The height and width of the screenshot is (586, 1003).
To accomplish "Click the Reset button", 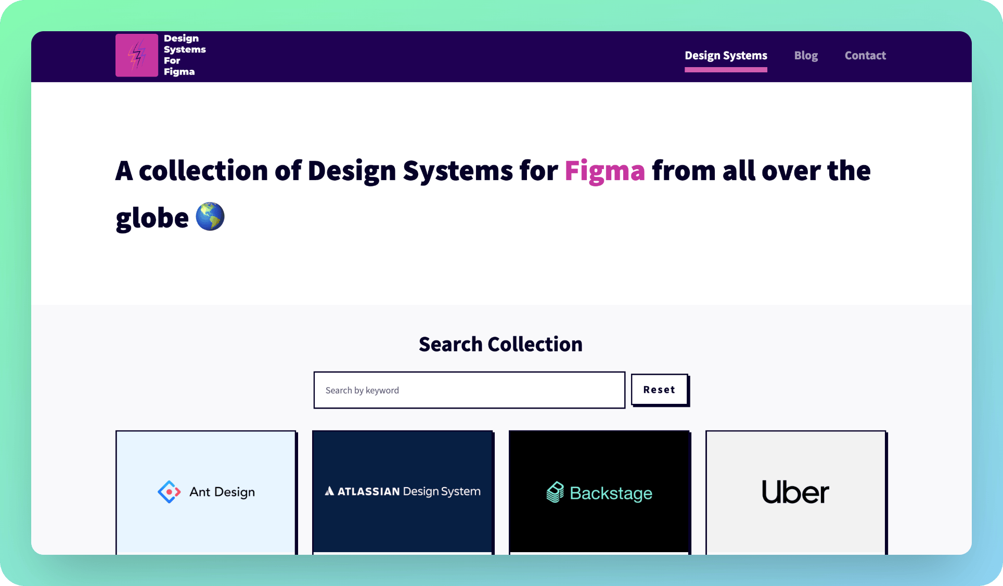I will tap(660, 390).
